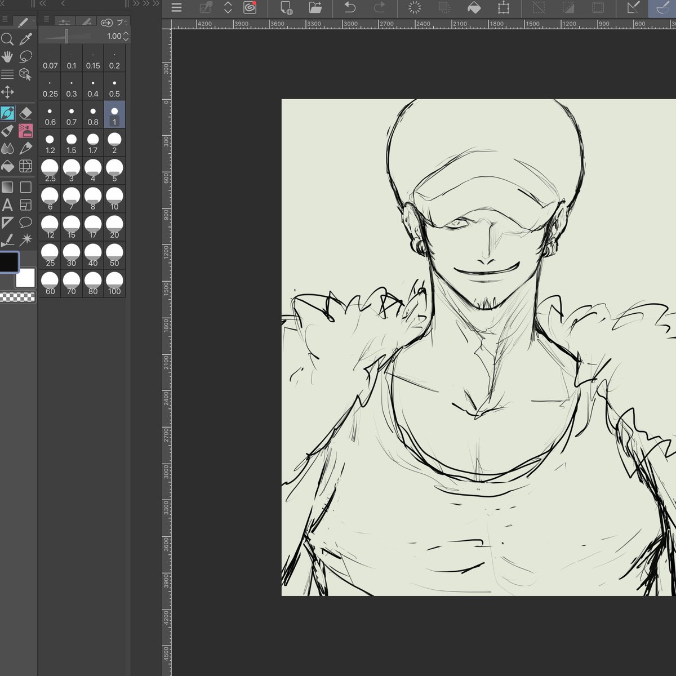Switch to the Pen sub tool tab
Viewport: 676px width, 676px height.
tap(23, 23)
